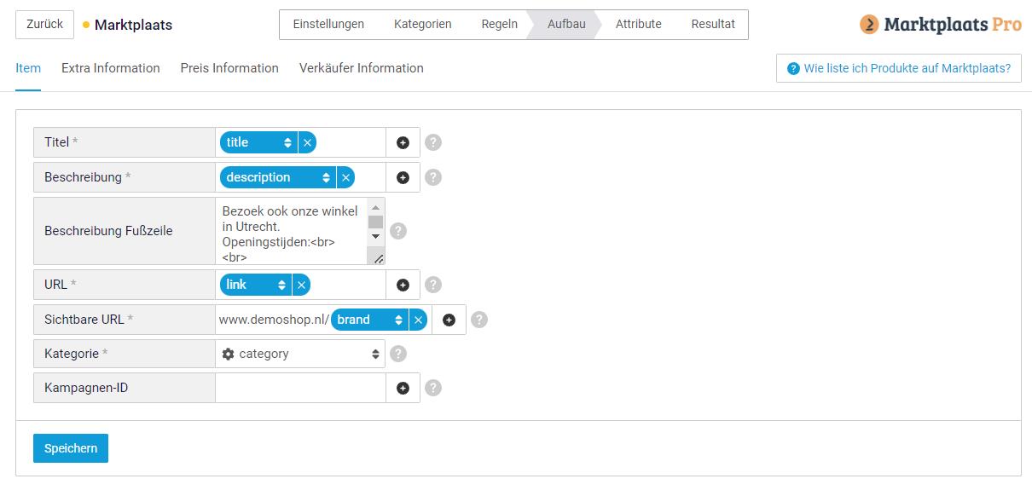Add a field to Titel with plus icon
1032x496 pixels.
pos(403,142)
